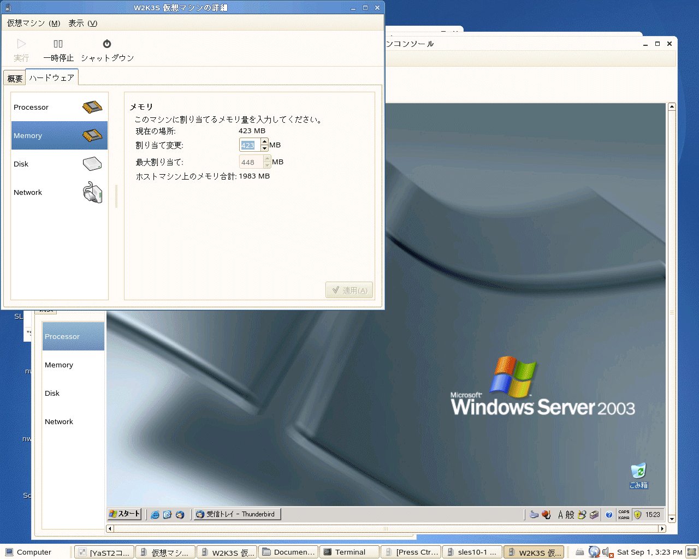Click the IME tools icon beside 般
Viewport: 699px width, 559px height.
582,514
